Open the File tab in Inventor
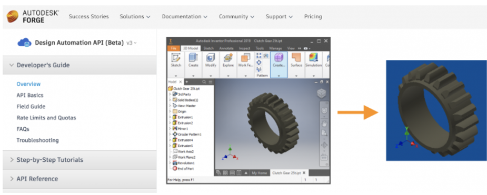Image resolution: width=487 pixels, height=195 pixels. [x=173, y=48]
